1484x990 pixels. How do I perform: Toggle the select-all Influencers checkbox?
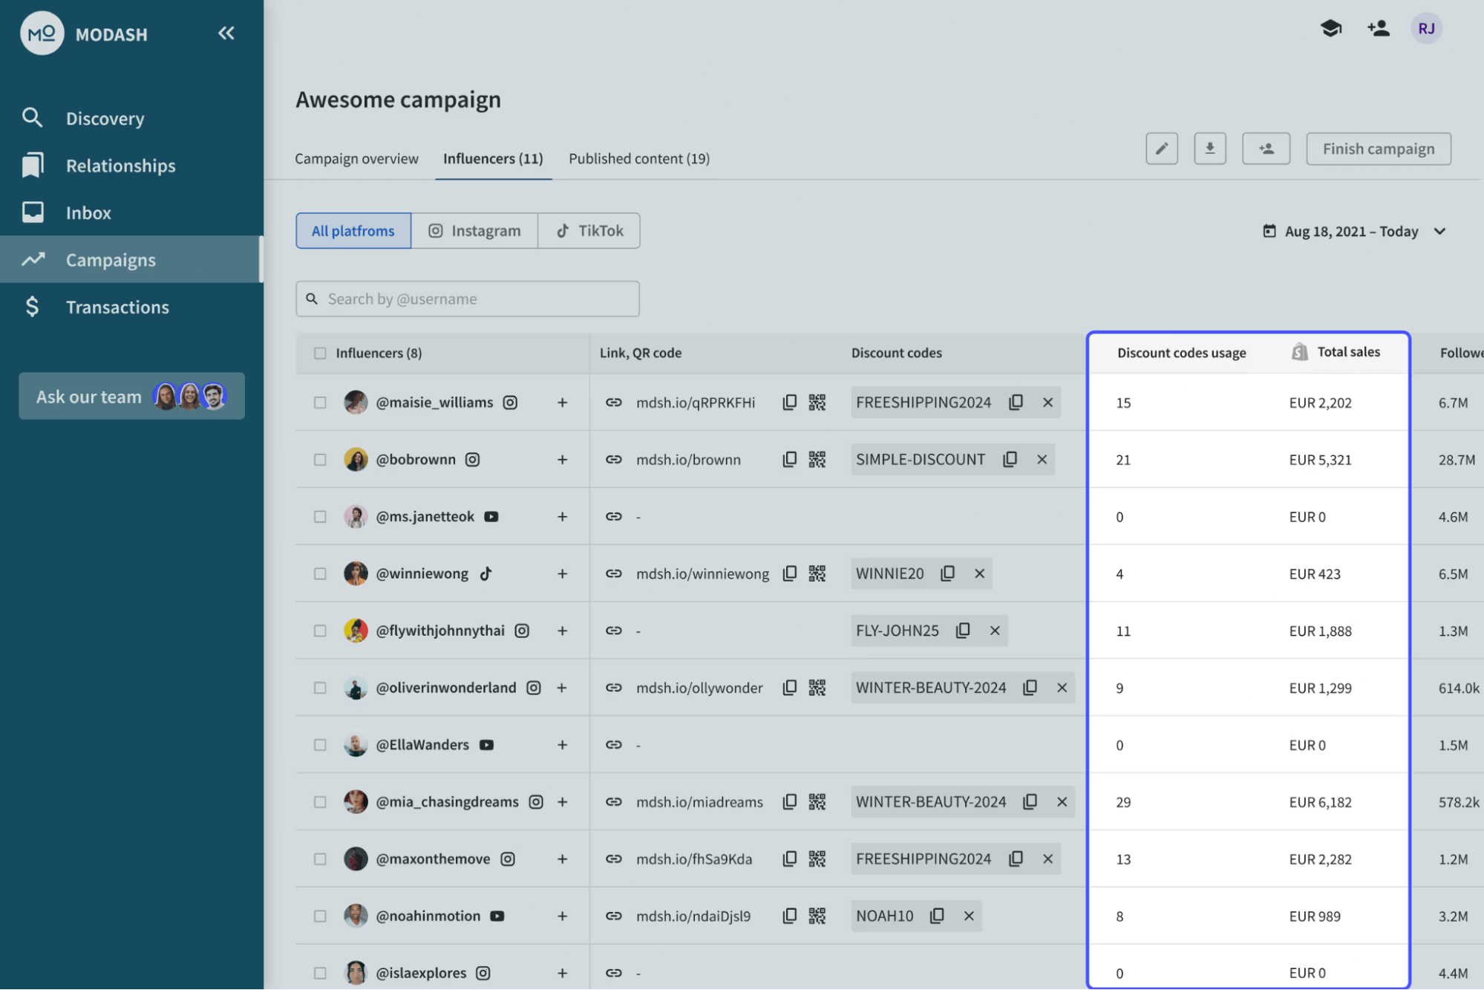pyautogui.click(x=320, y=353)
